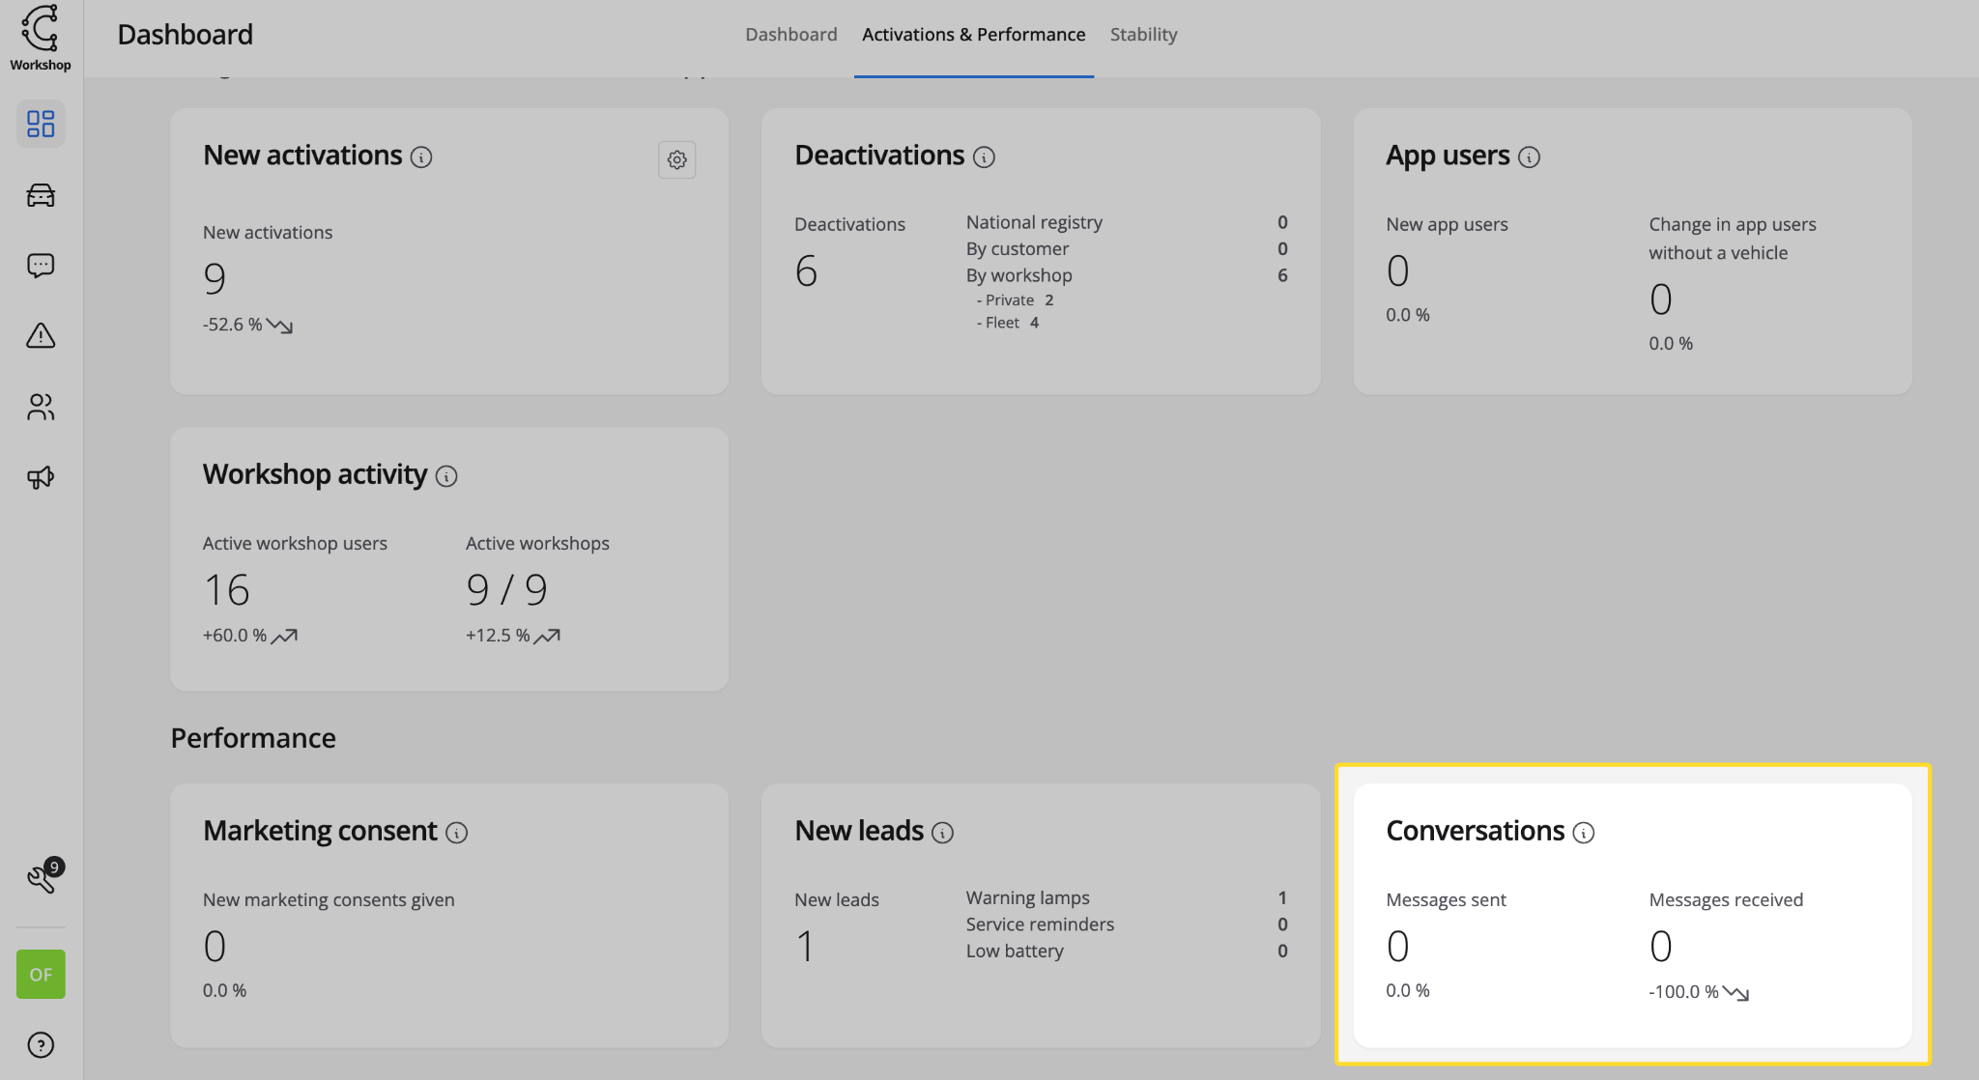The width and height of the screenshot is (1979, 1080).
Task: Click the Workshop logo at top left
Action: 41,38
